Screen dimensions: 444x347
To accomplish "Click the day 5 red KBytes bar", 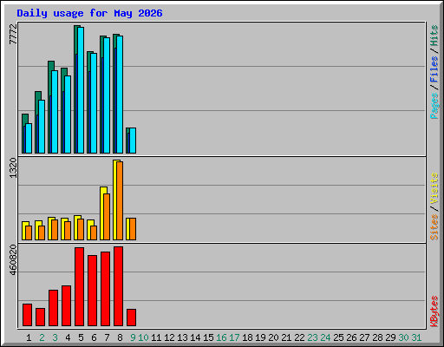I will [x=80, y=287].
